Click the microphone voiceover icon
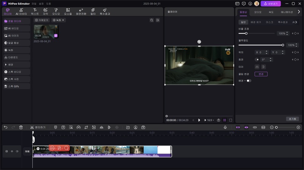 click(225, 127)
